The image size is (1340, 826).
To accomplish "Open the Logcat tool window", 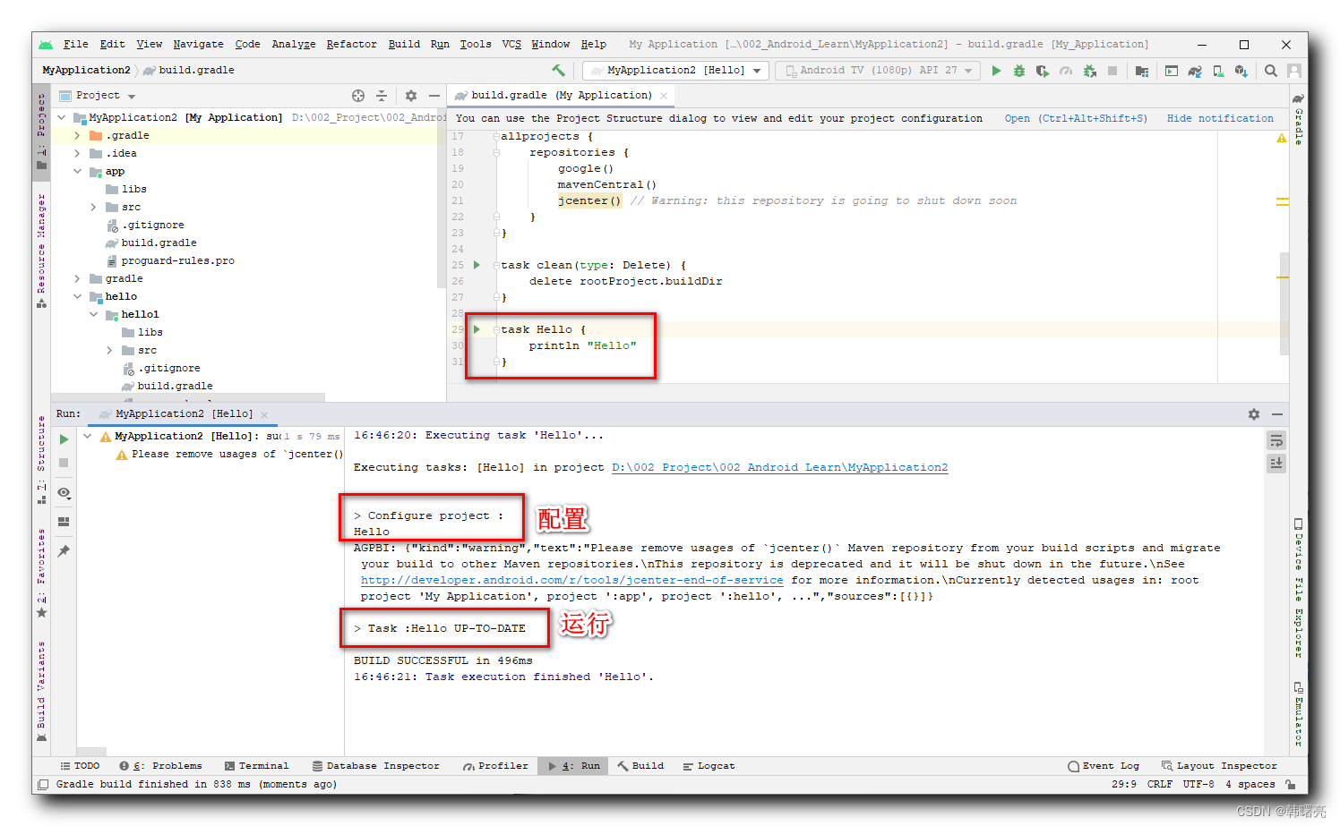I will (709, 766).
